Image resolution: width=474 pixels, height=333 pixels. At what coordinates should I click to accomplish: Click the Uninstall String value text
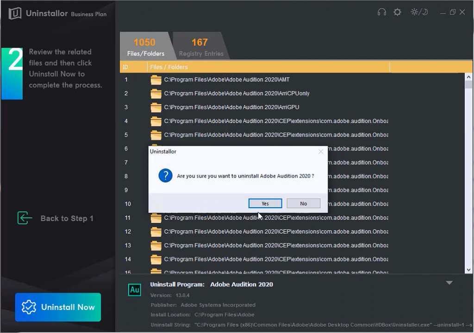[x=333, y=325]
